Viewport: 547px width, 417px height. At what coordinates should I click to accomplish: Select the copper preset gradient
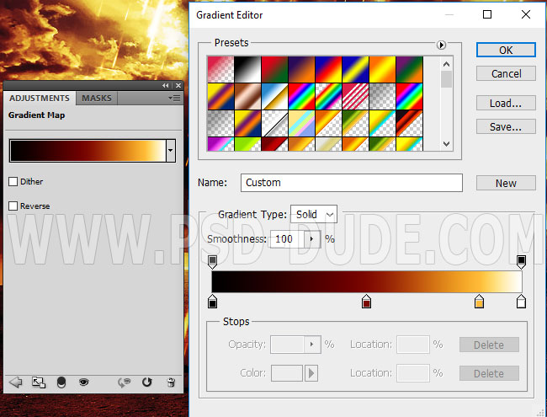click(247, 96)
